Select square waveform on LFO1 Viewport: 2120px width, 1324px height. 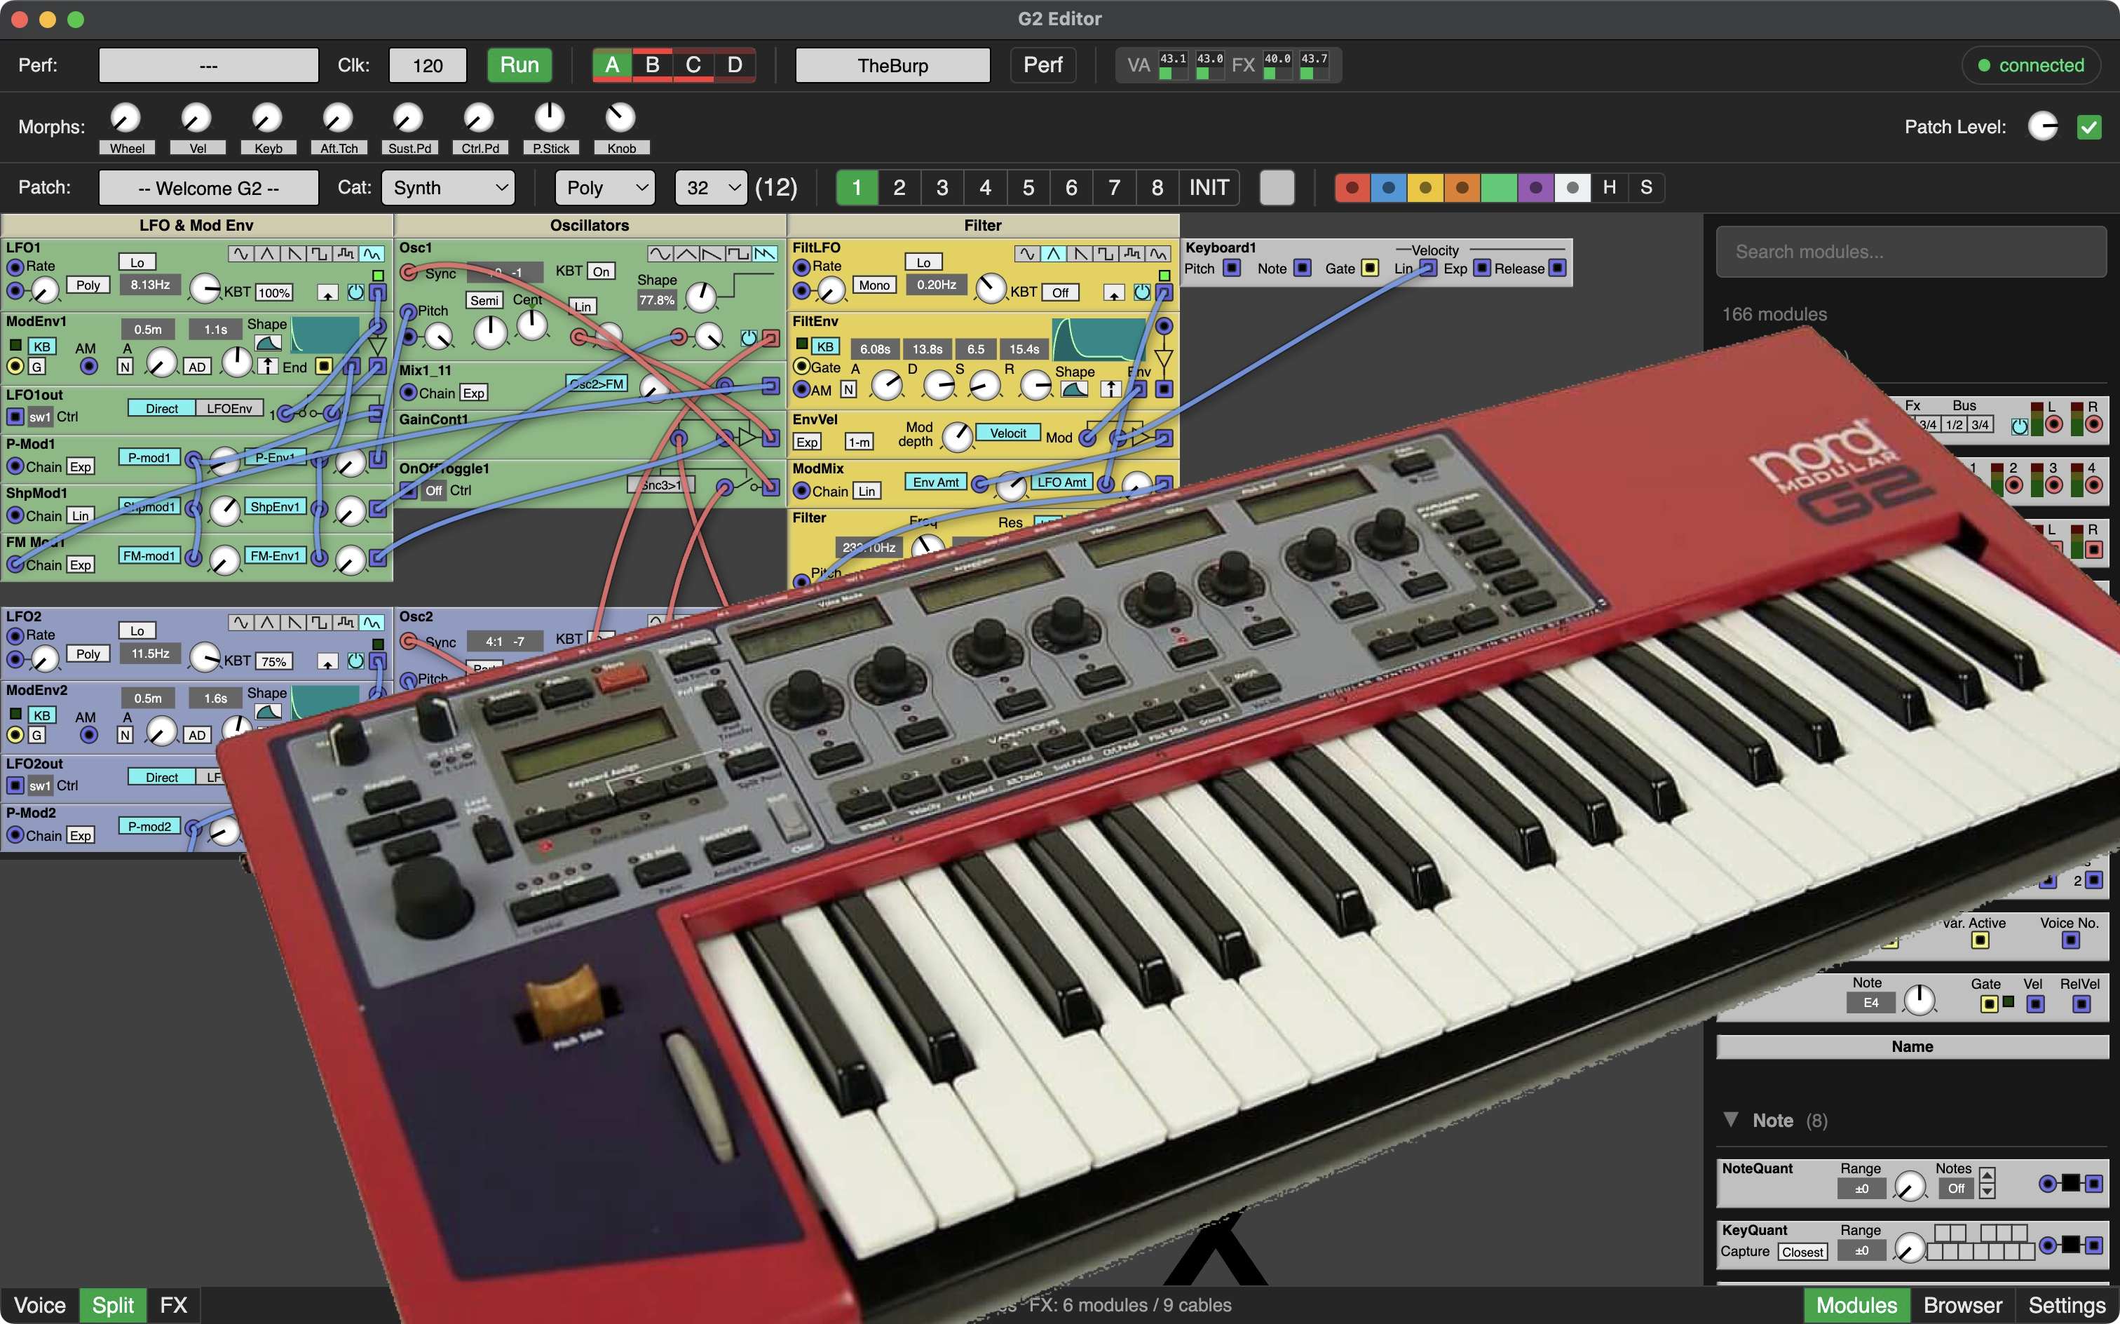point(320,254)
